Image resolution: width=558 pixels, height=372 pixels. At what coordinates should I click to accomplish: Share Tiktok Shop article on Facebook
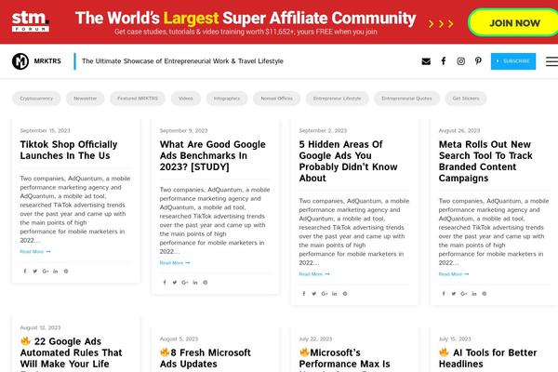point(25,272)
